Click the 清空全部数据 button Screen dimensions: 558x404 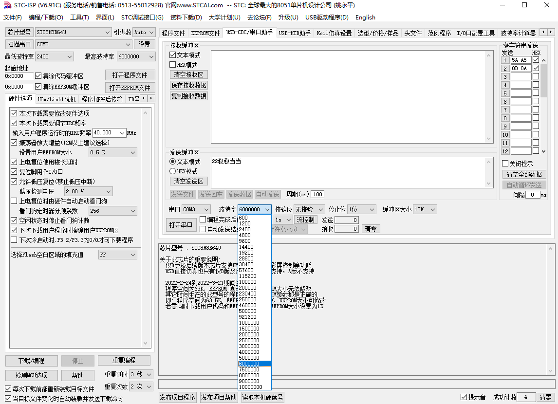tap(524, 174)
